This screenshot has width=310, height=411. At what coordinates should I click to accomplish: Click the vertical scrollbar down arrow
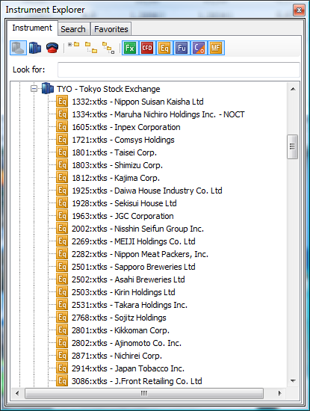(293, 380)
